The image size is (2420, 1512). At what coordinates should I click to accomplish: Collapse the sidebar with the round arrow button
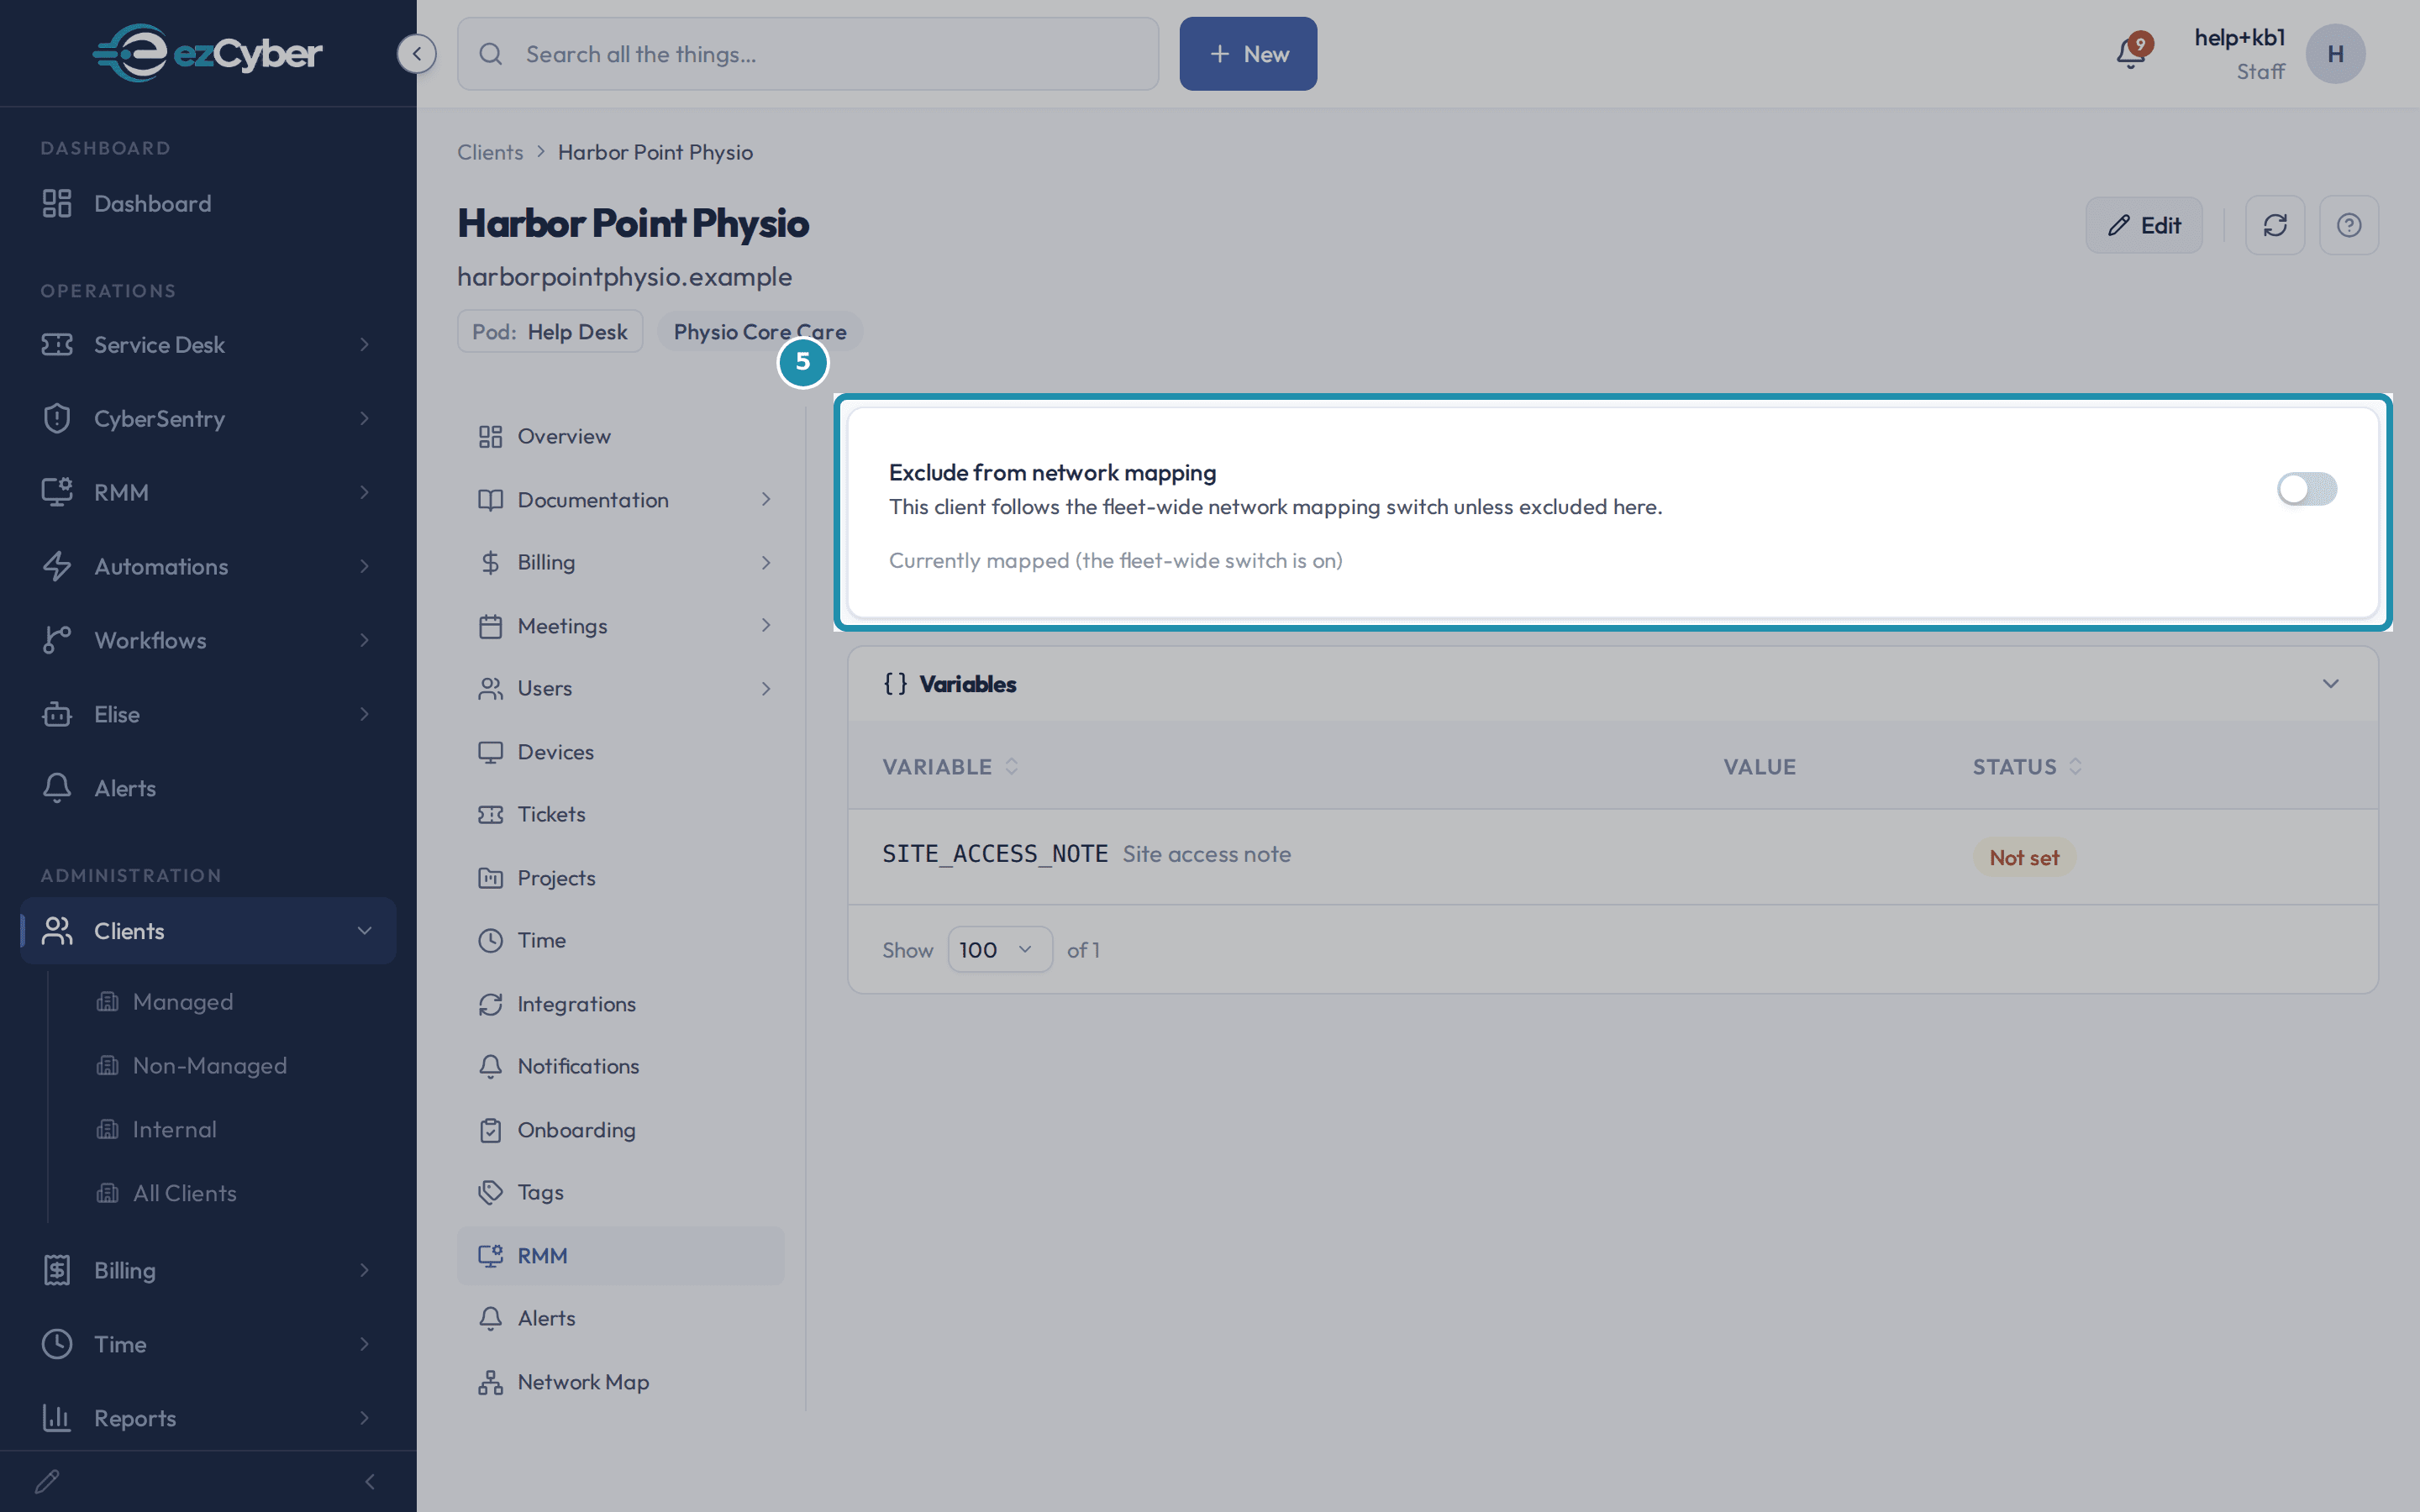pos(416,54)
